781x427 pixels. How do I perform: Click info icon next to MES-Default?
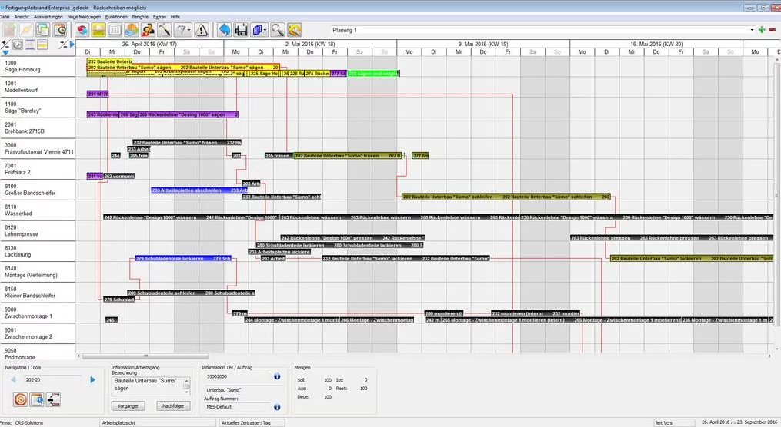click(x=276, y=407)
